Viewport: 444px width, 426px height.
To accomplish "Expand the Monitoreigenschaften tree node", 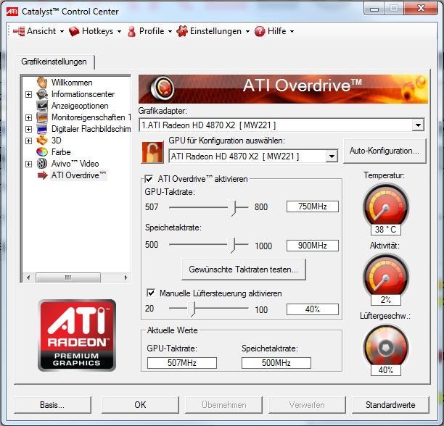I will [x=28, y=117].
